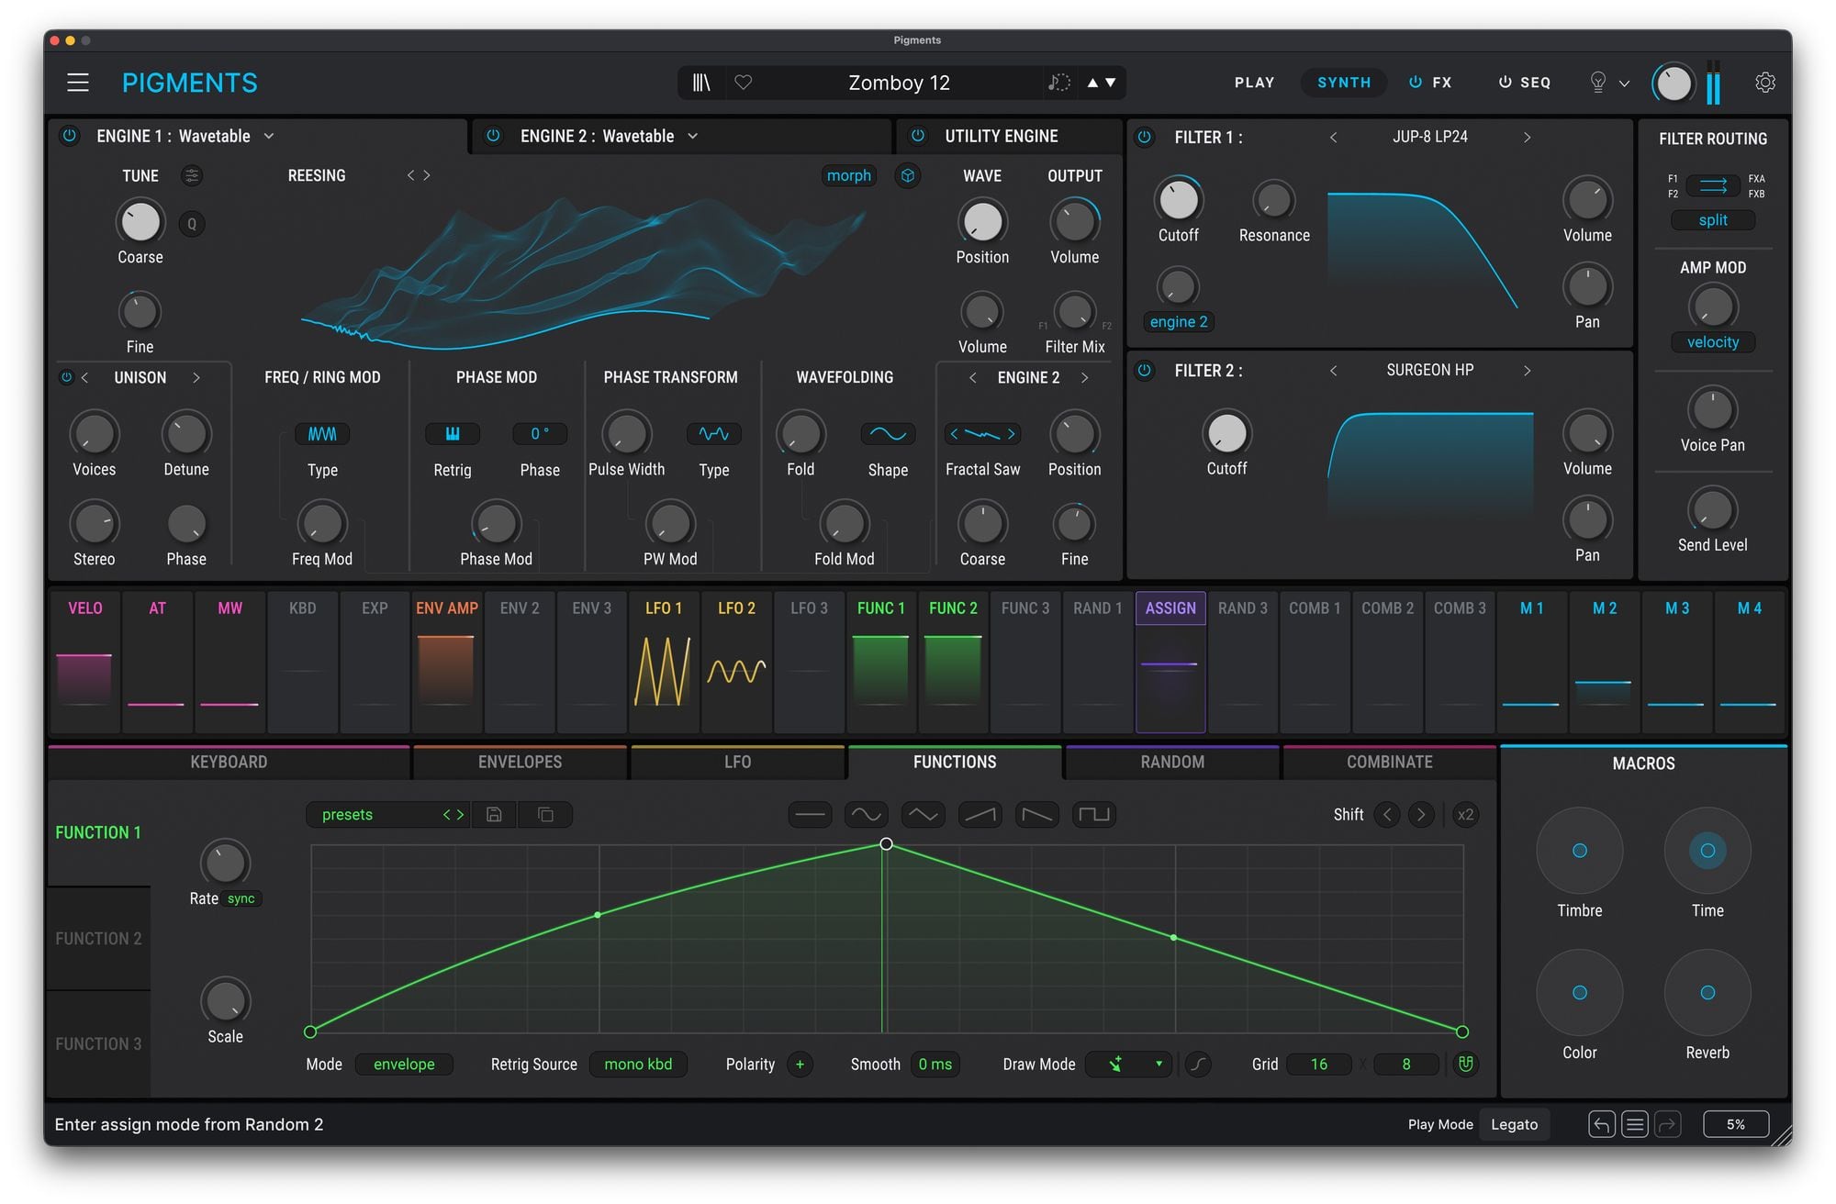Enable sync on the Function Rate control

coord(241,898)
